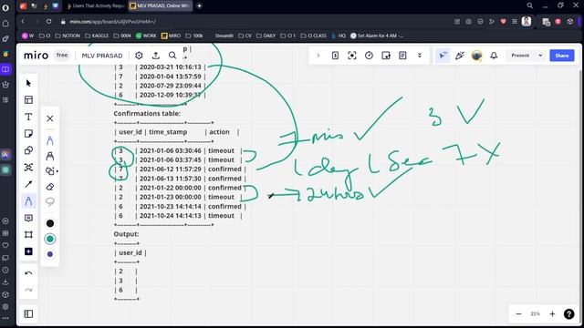
Task: Open the focus frame capture icon
Action: pyautogui.click(x=351, y=56)
